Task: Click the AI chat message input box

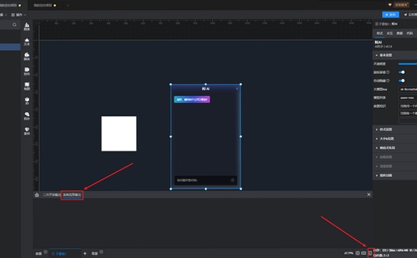Action: tap(206, 180)
